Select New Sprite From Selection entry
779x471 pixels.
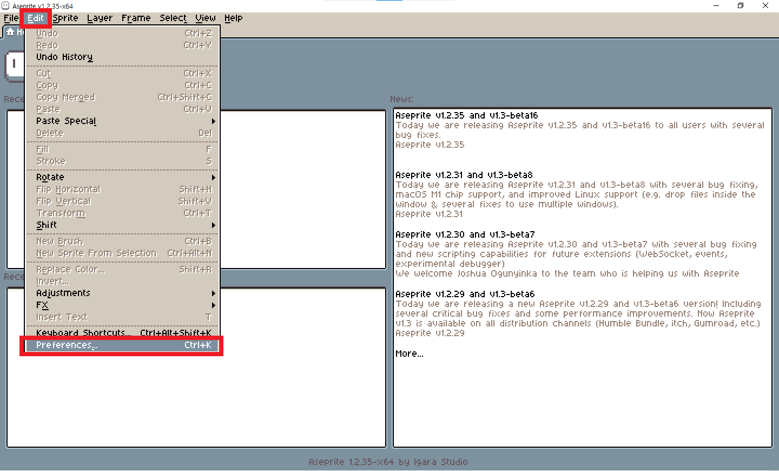[123, 253]
